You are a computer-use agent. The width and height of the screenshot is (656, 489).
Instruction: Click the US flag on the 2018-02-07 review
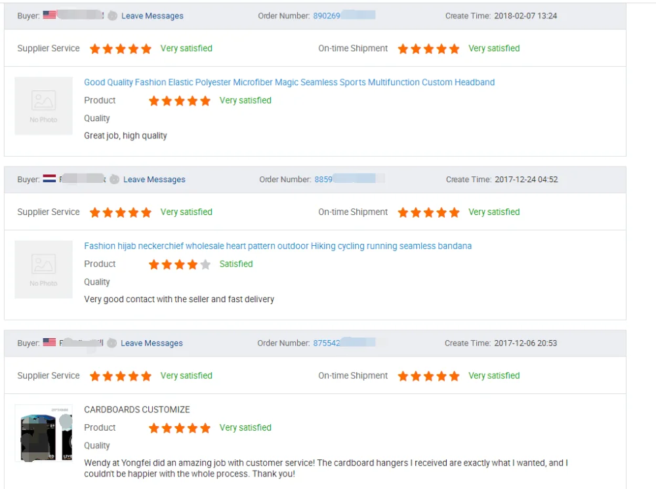click(x=49, y=15)
